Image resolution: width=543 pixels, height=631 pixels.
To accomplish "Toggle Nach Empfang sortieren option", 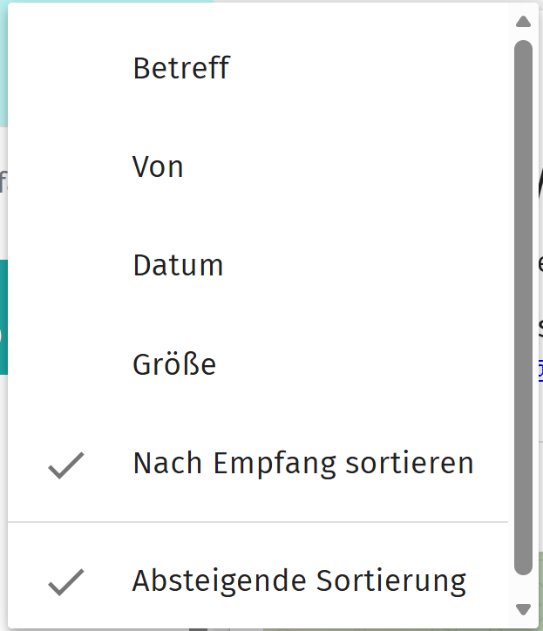I will pos(302,464).
